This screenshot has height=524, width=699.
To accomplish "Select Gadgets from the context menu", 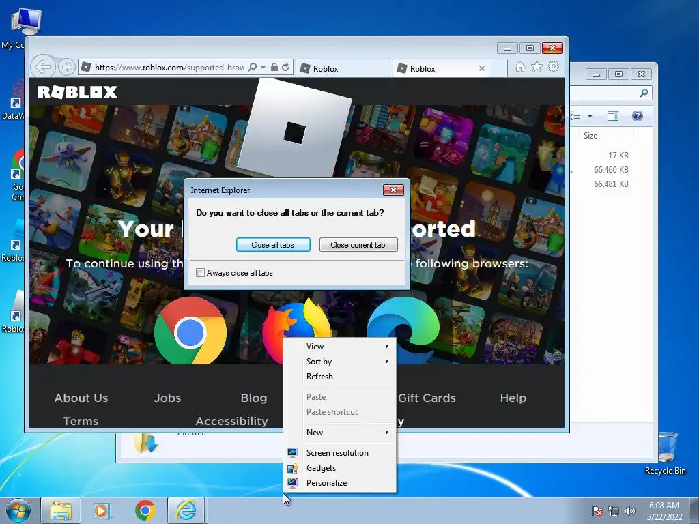I will tap(340, 468).
